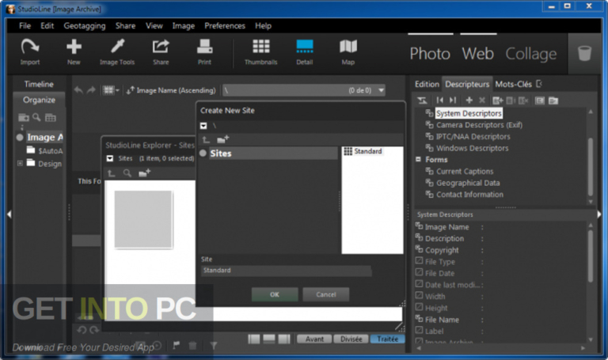
Task: Switch to the Edition tab
Action: pyautogui.click(x=427, y=84)
